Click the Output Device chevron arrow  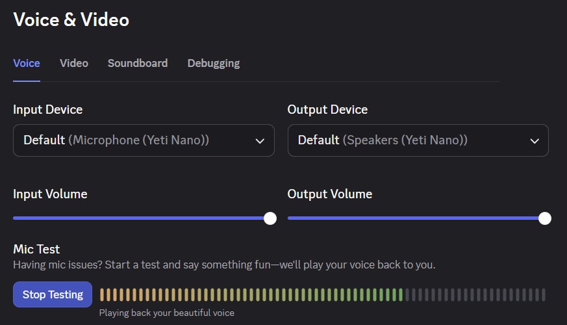pyautogui.click(x=535, y=140)
